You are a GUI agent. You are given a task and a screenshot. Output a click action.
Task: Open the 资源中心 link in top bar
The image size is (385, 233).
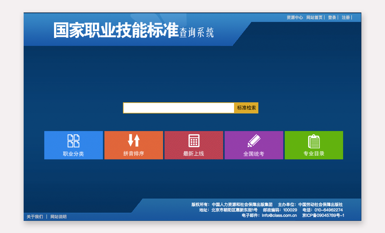coord(294,18)
